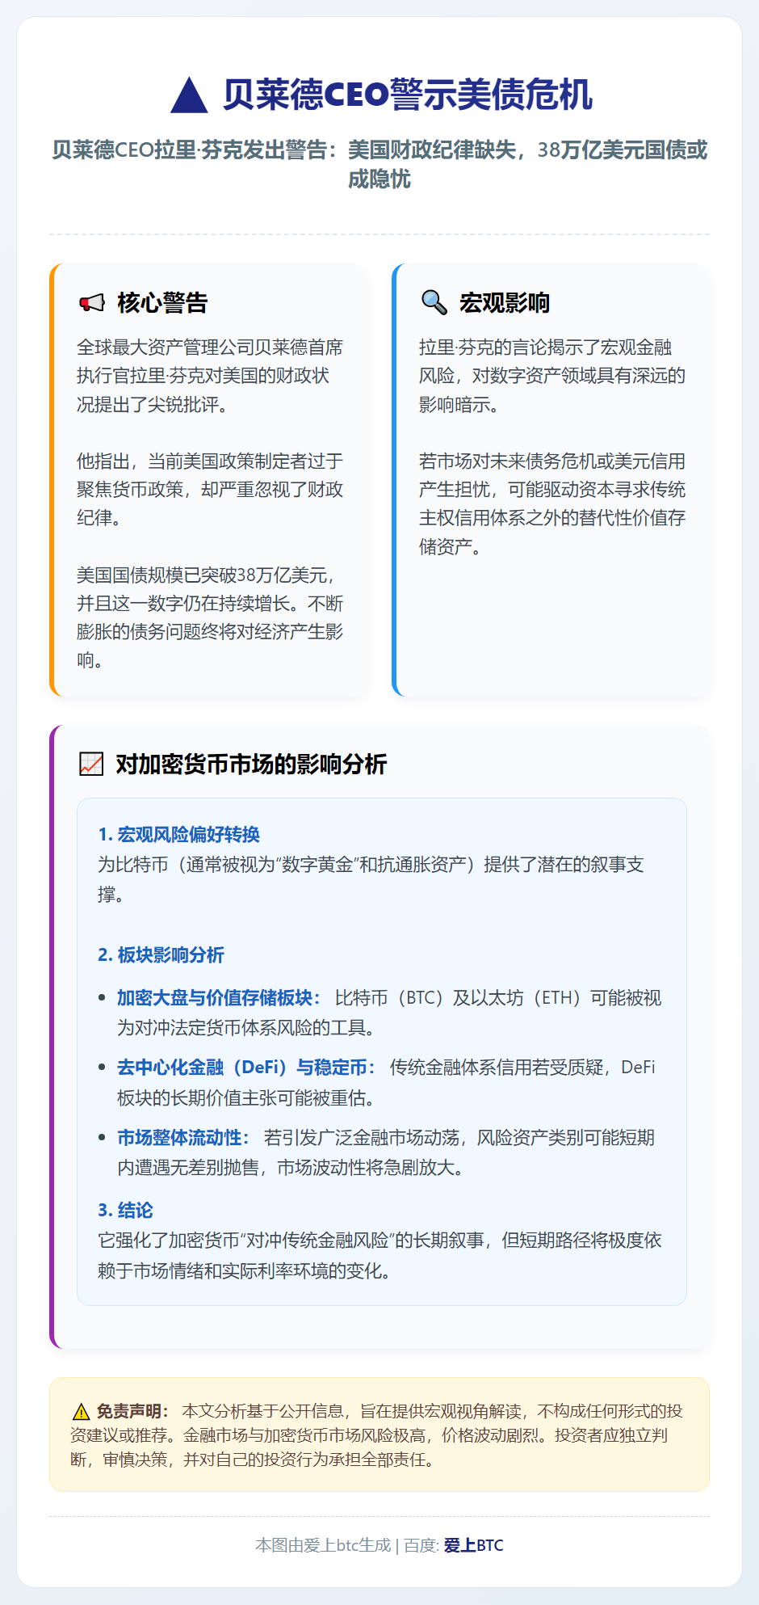The height and width of the screenshot is (1605, 759).
Task: Click the subtitle beginning 贝莱德CEO拉里·芬克发出警告
Action: coord(379,164)
